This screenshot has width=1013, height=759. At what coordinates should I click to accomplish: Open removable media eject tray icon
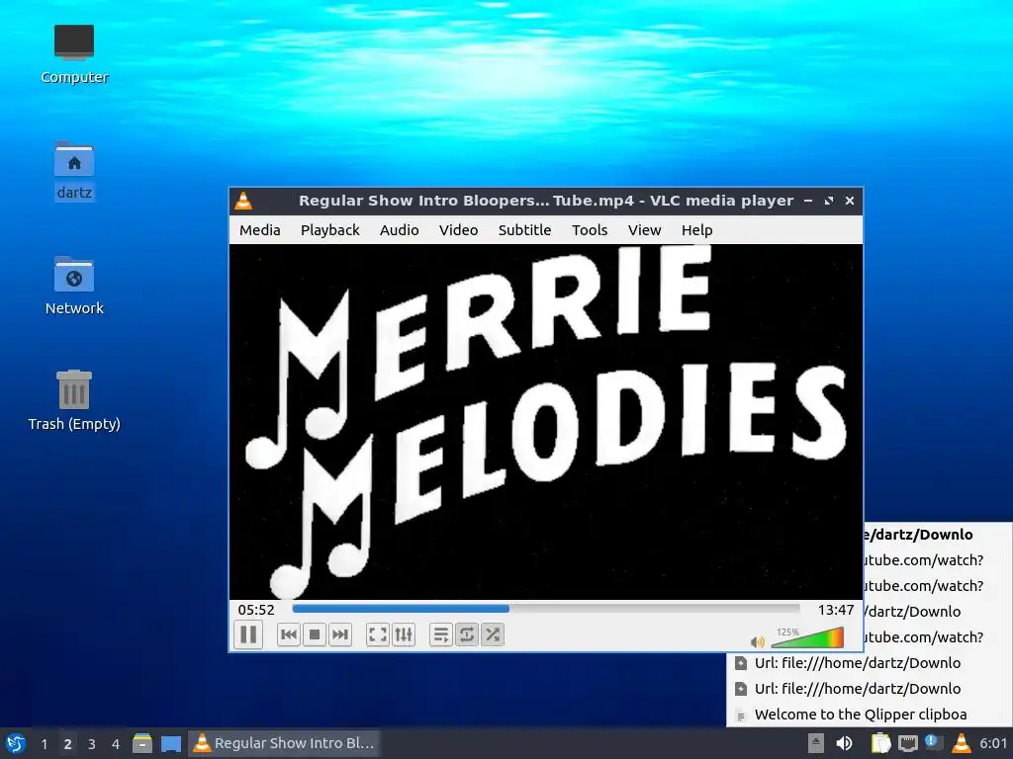pyautogui.click(x=816, y=743)
